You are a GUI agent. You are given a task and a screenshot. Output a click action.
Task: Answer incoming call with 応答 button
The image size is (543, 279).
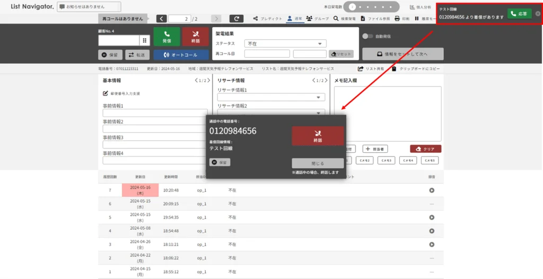(519, 14)
